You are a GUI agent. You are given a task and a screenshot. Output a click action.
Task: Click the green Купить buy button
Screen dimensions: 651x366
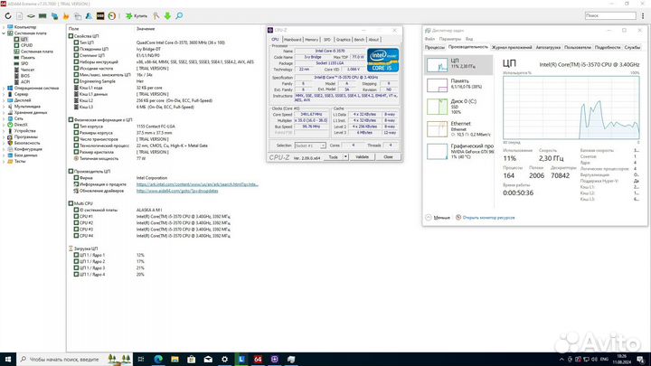click(137, 15)
